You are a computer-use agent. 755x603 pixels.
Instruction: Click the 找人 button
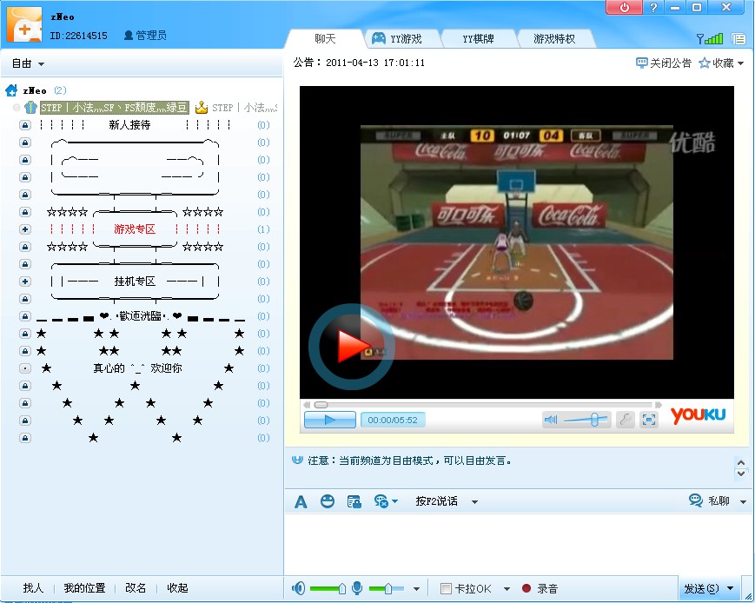click(x=33, y=587)
